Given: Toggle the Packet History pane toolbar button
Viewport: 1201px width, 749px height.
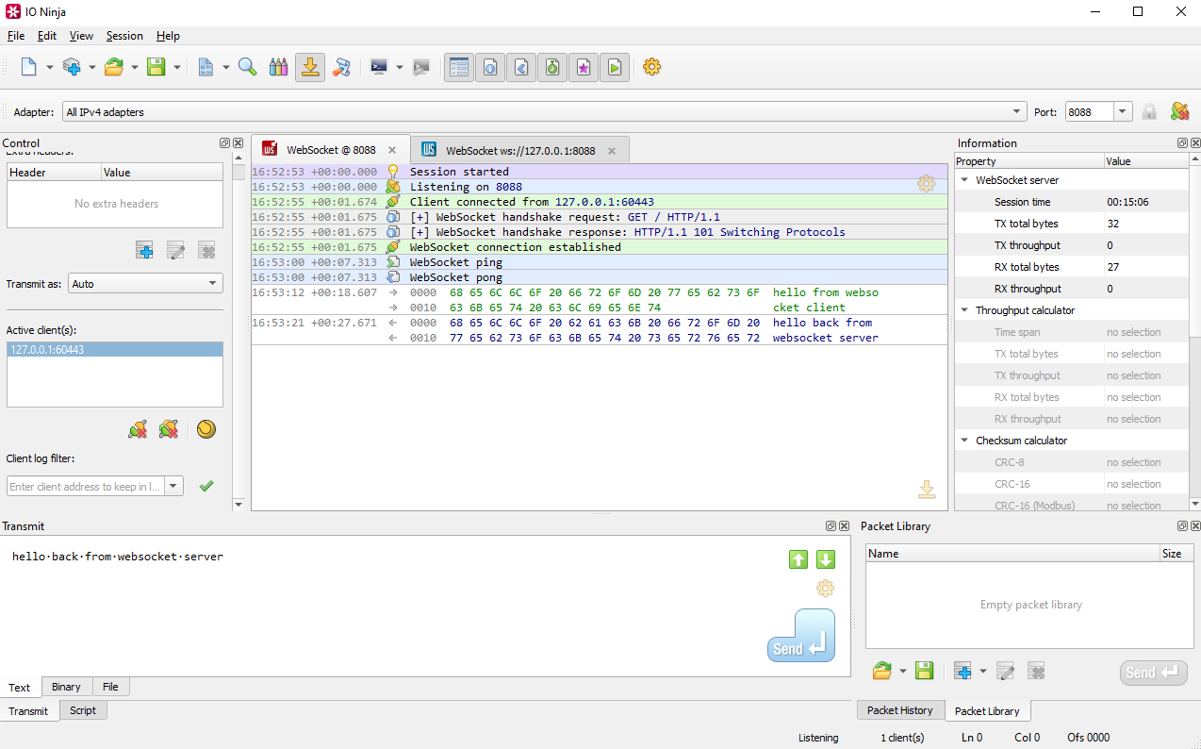Looking at the screenshot, I should (x=552, y=67).
